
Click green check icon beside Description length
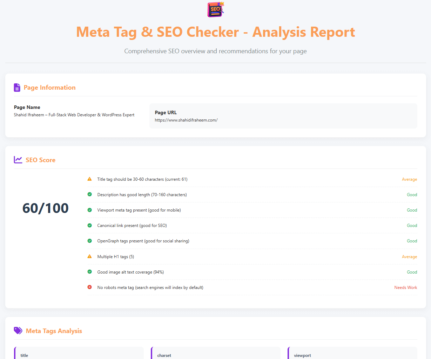pyautogui.click(x=90, y=194)
